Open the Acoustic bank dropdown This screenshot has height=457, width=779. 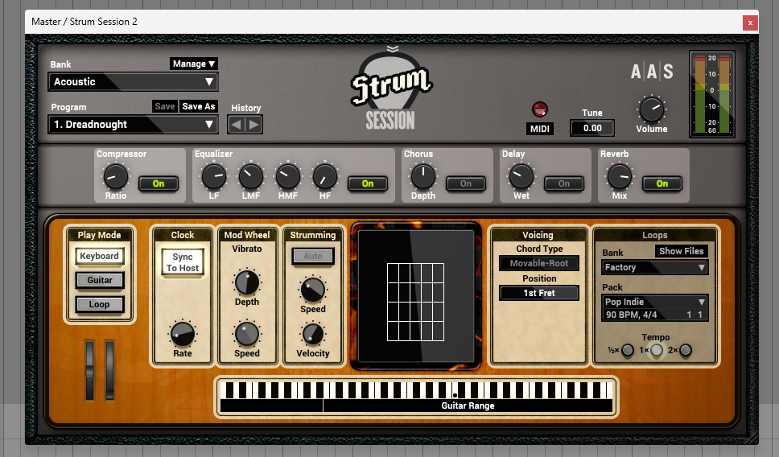click(133, 82)
